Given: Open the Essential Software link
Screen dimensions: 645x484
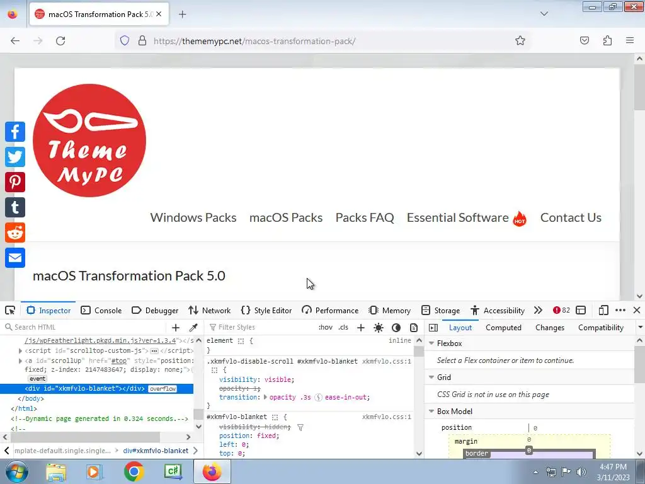Looking at the screenshot, I should tap(467, 217).
